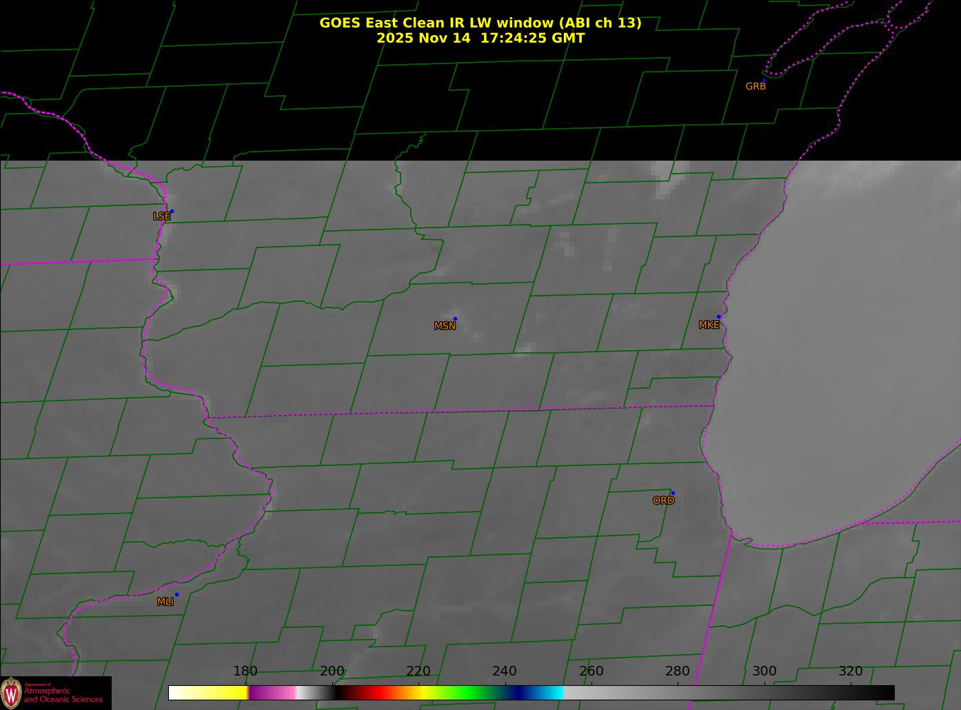The width and height of the screenshot is (961, 710).
Task: Click the MLI station label
Action: [x=165, y=602]
